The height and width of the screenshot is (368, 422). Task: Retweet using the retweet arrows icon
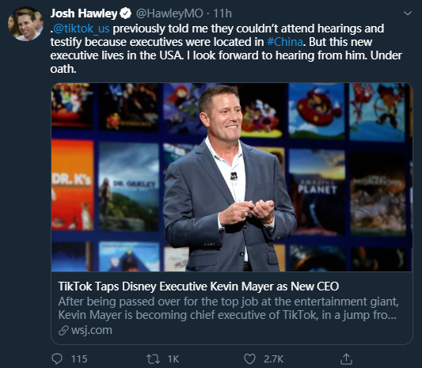coord(153,359)
